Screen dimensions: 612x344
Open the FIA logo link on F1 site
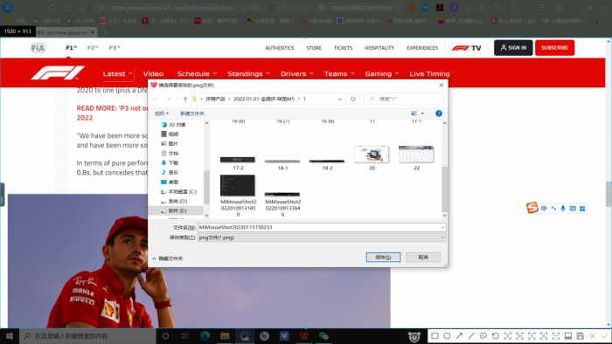click(x=38, y=48)
